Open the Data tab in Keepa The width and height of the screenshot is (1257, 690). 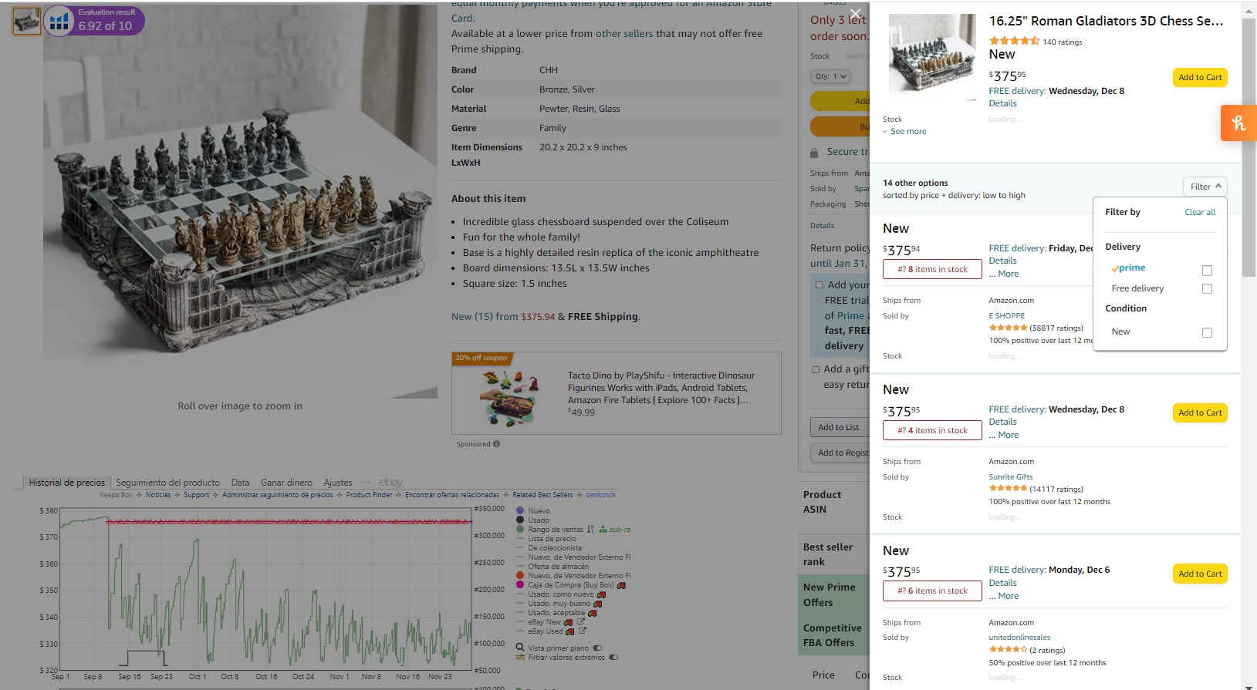[x=240, y=483]
